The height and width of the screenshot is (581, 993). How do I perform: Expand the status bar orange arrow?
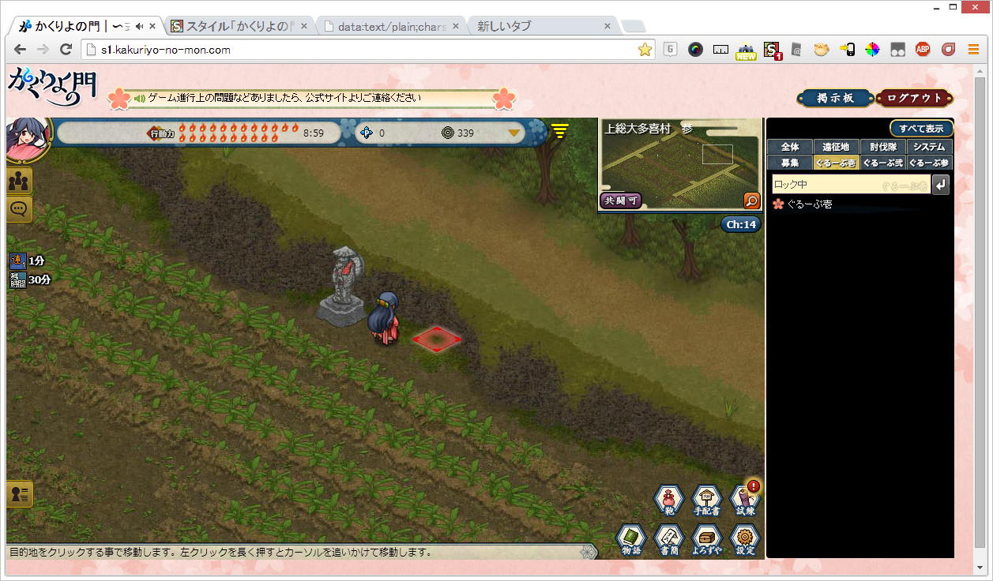(514, 133)
